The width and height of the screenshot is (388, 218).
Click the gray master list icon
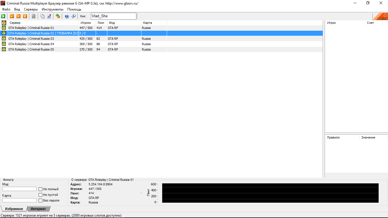34,16
